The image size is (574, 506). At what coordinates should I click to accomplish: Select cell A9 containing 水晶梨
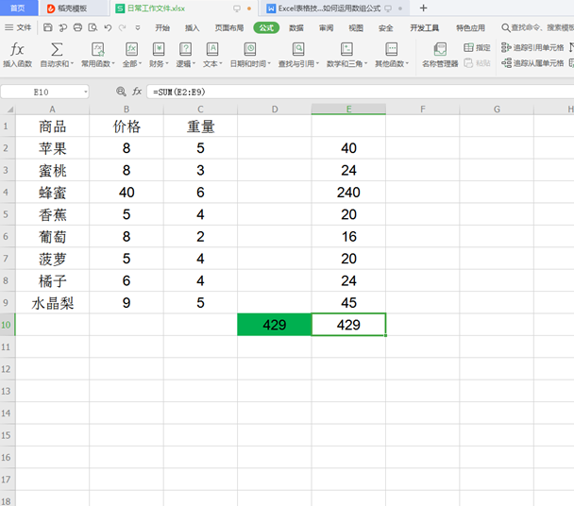53,303
